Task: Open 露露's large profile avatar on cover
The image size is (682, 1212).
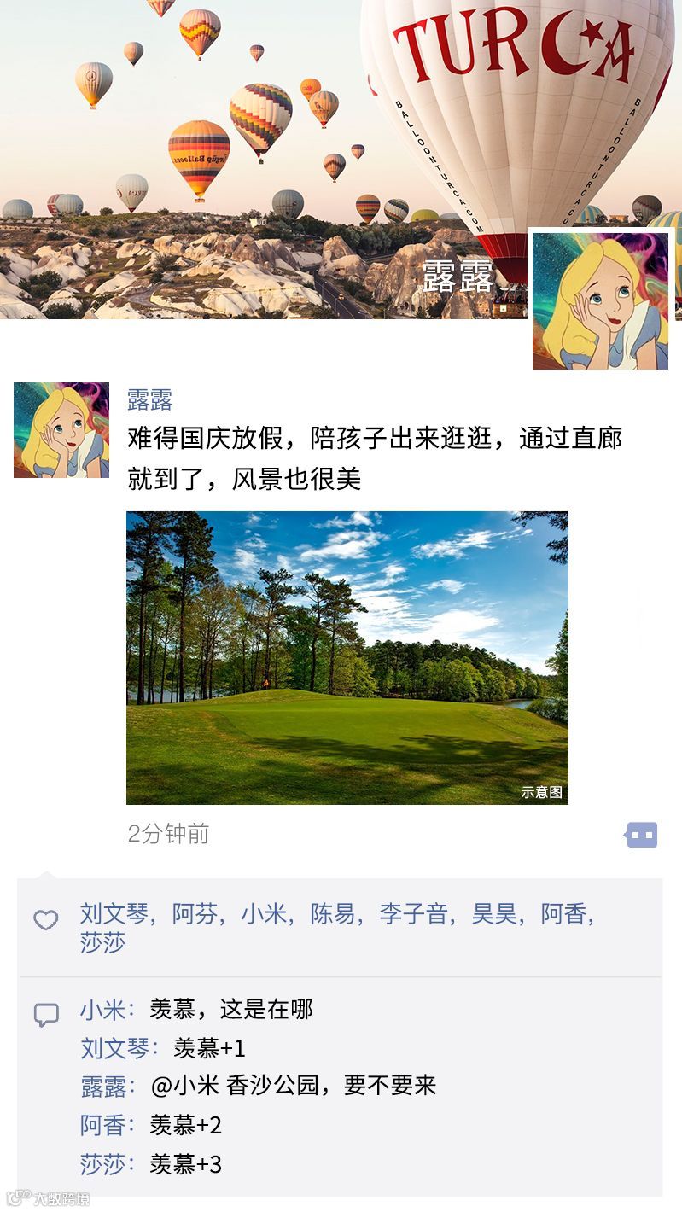Action: click(601, 300)
